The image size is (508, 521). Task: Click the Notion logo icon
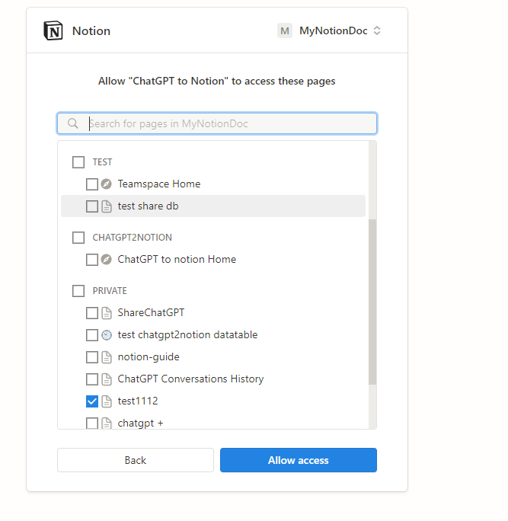(53, 30)
